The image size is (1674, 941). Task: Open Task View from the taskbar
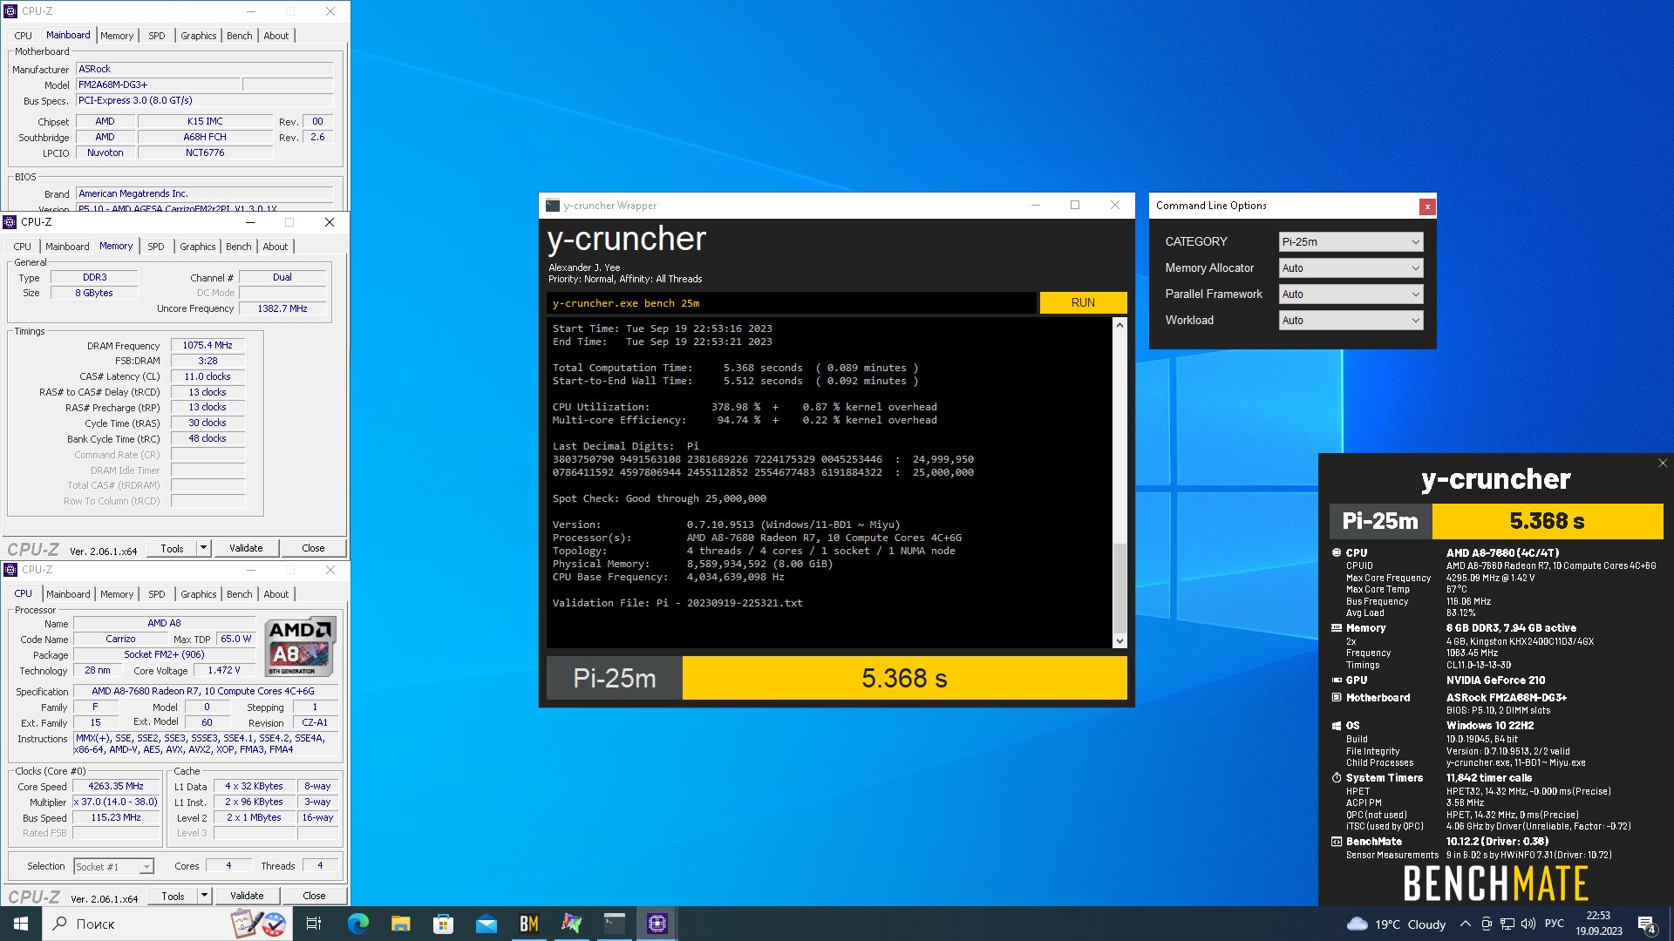314,924
